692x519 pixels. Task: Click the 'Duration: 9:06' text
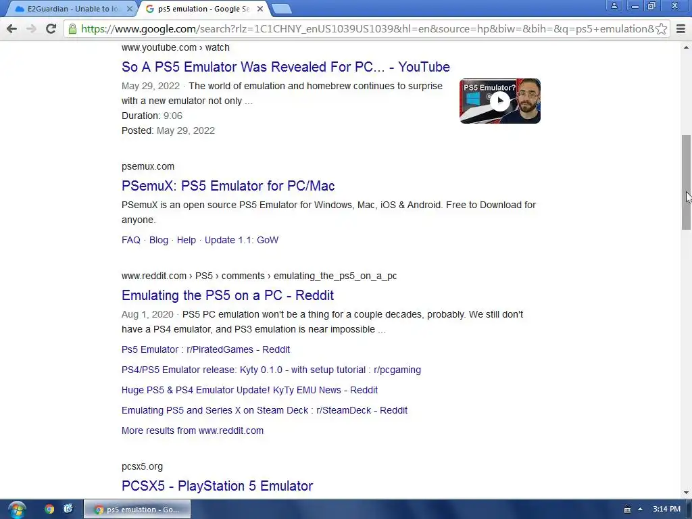click(152, 116)
